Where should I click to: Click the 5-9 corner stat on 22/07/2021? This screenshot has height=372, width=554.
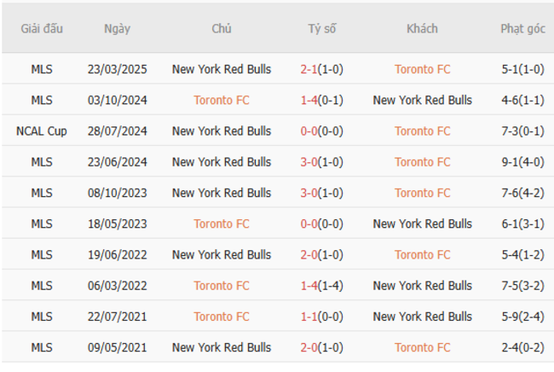tap(512, 317)
